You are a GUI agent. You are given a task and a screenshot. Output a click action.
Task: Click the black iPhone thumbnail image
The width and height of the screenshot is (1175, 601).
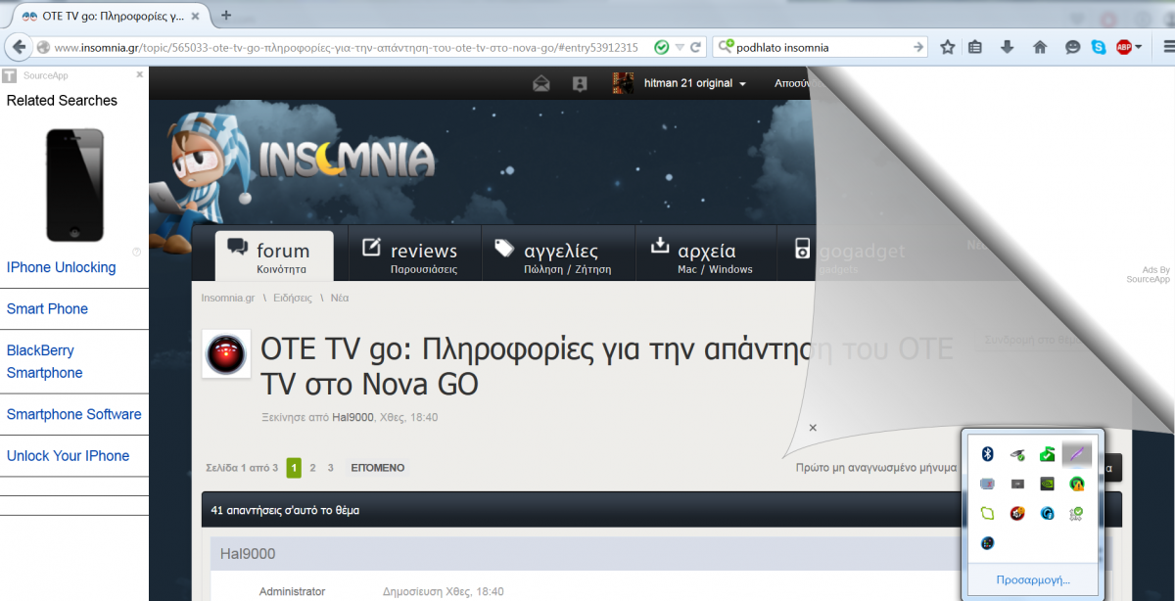(74, 185)
